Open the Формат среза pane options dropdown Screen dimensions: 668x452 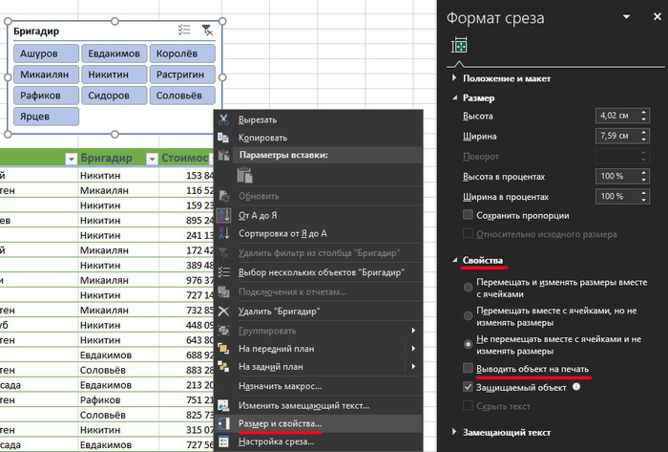[x=626, y=17]
